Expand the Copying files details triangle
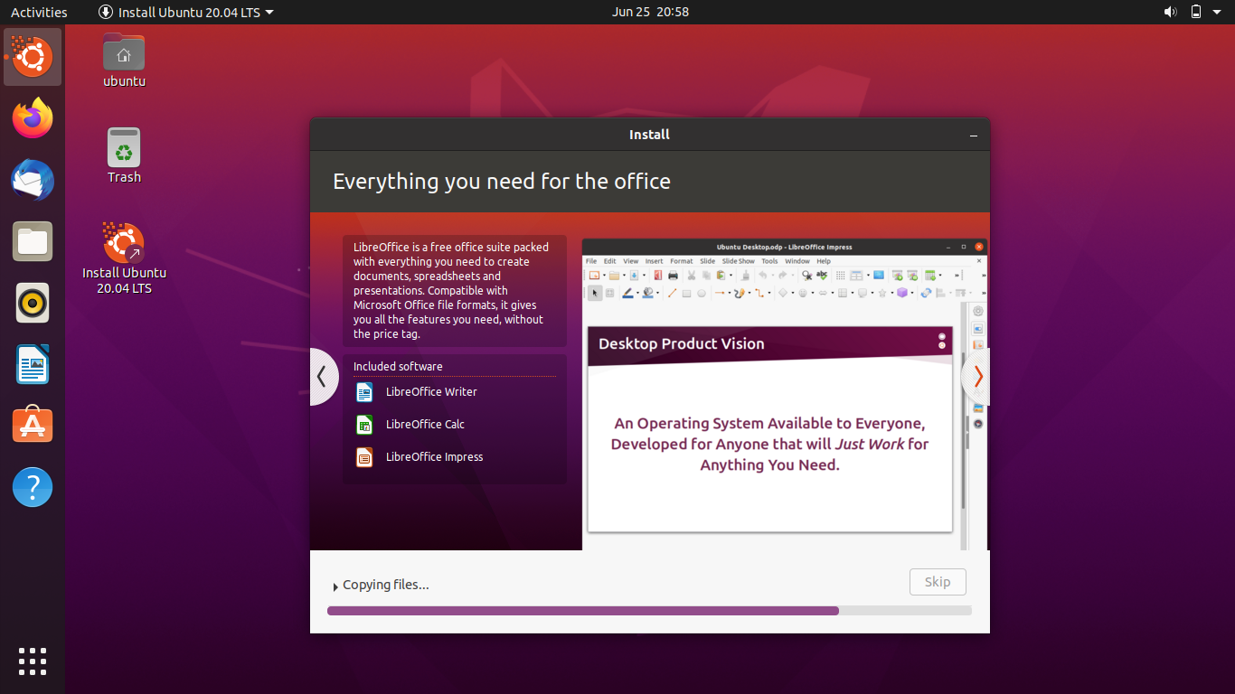This screenshot has width=1235, height=694. coord(335,586)
